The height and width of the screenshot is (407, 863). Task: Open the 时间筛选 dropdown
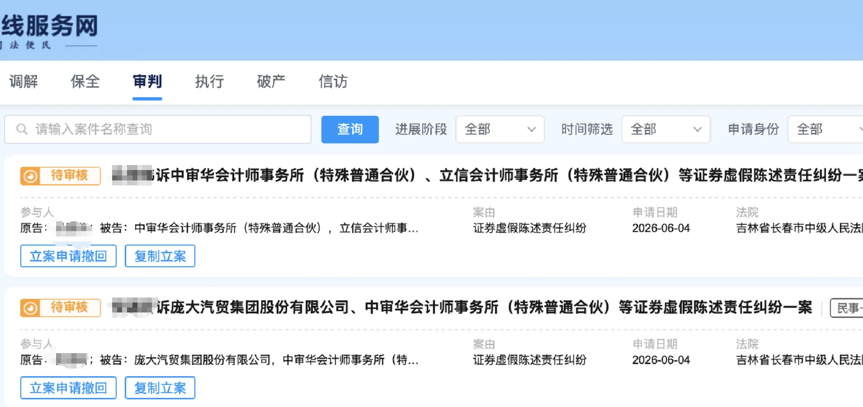coord(666,129)
